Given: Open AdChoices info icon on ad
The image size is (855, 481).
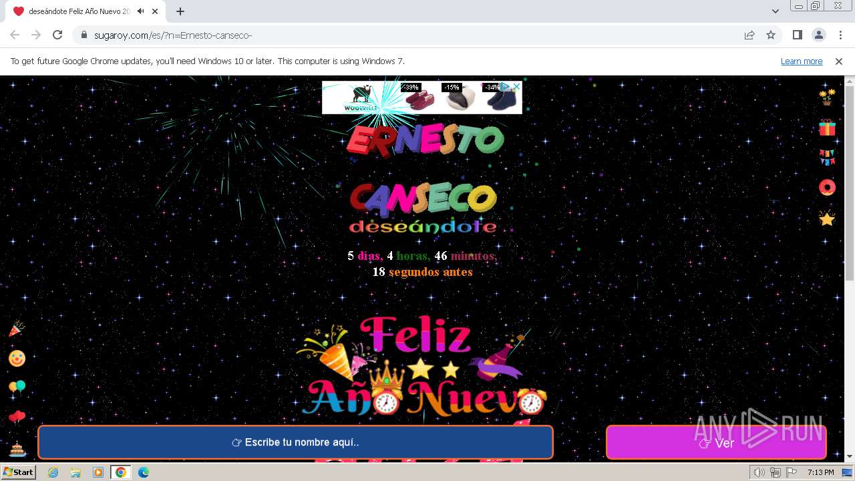Looking at the screenshot, I should point(506,87).
